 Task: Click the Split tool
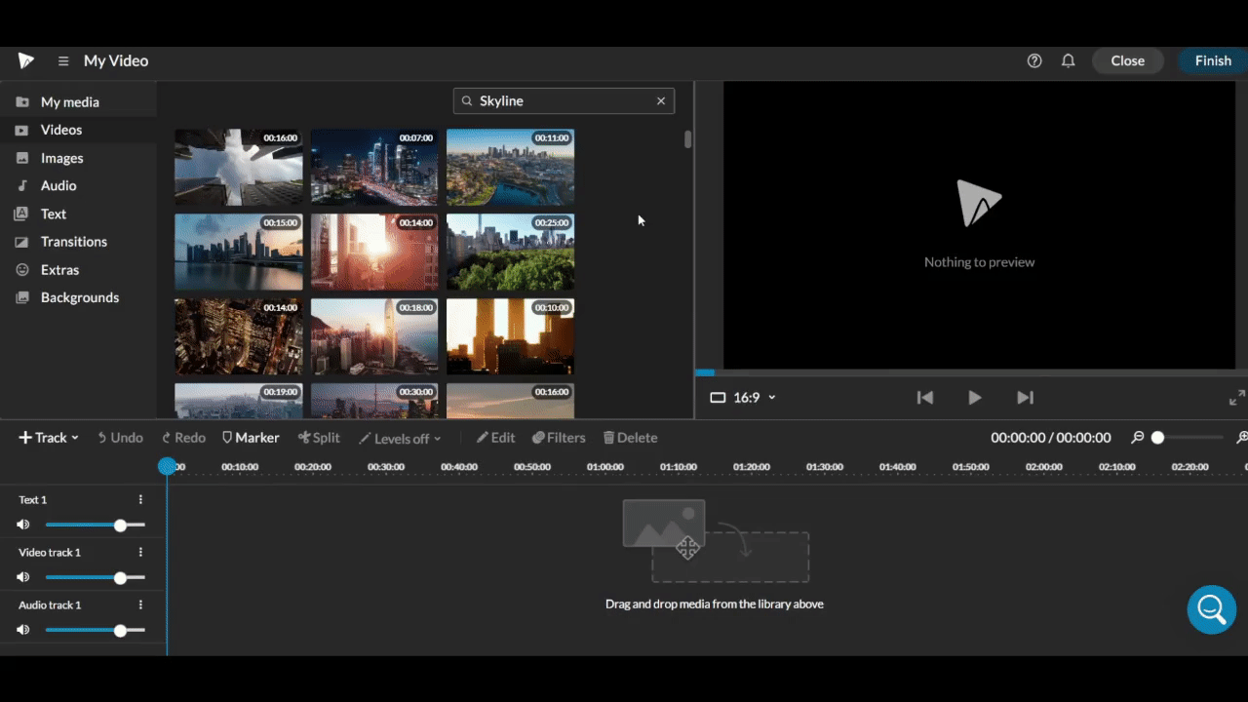point(319,438)
